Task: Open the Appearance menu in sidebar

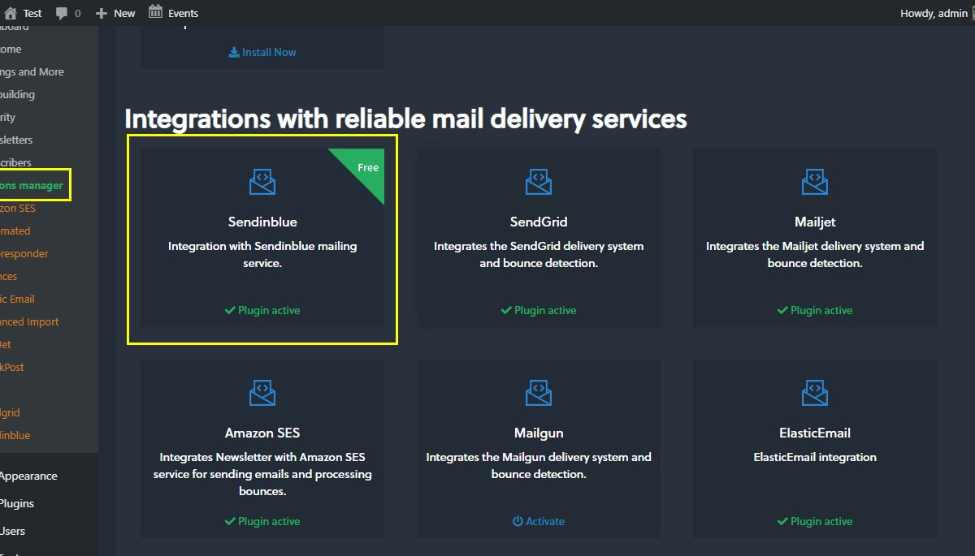Action: tap(28, 476)
